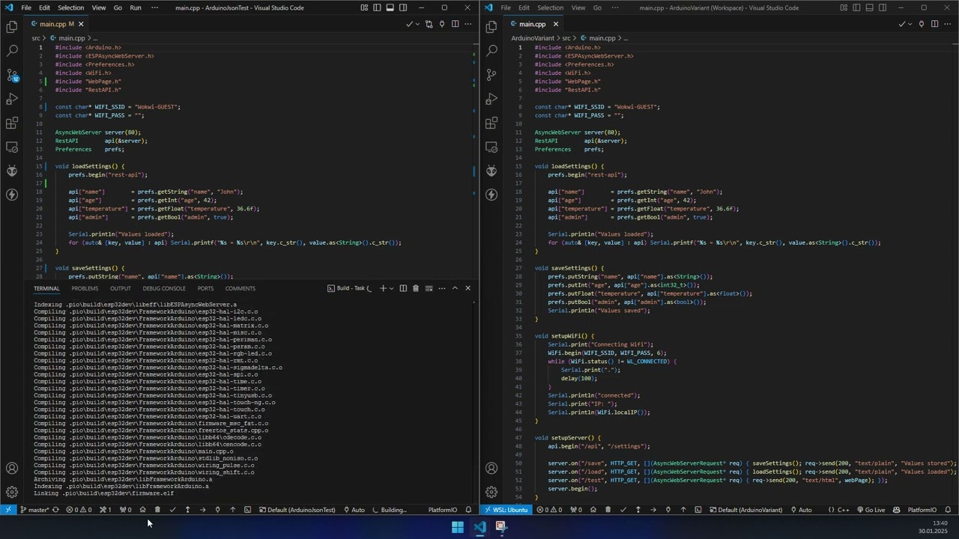959x539 pixels.
Task: Open PlatformIO terminal icon in left status bar
Action: [x=247, y=510]
